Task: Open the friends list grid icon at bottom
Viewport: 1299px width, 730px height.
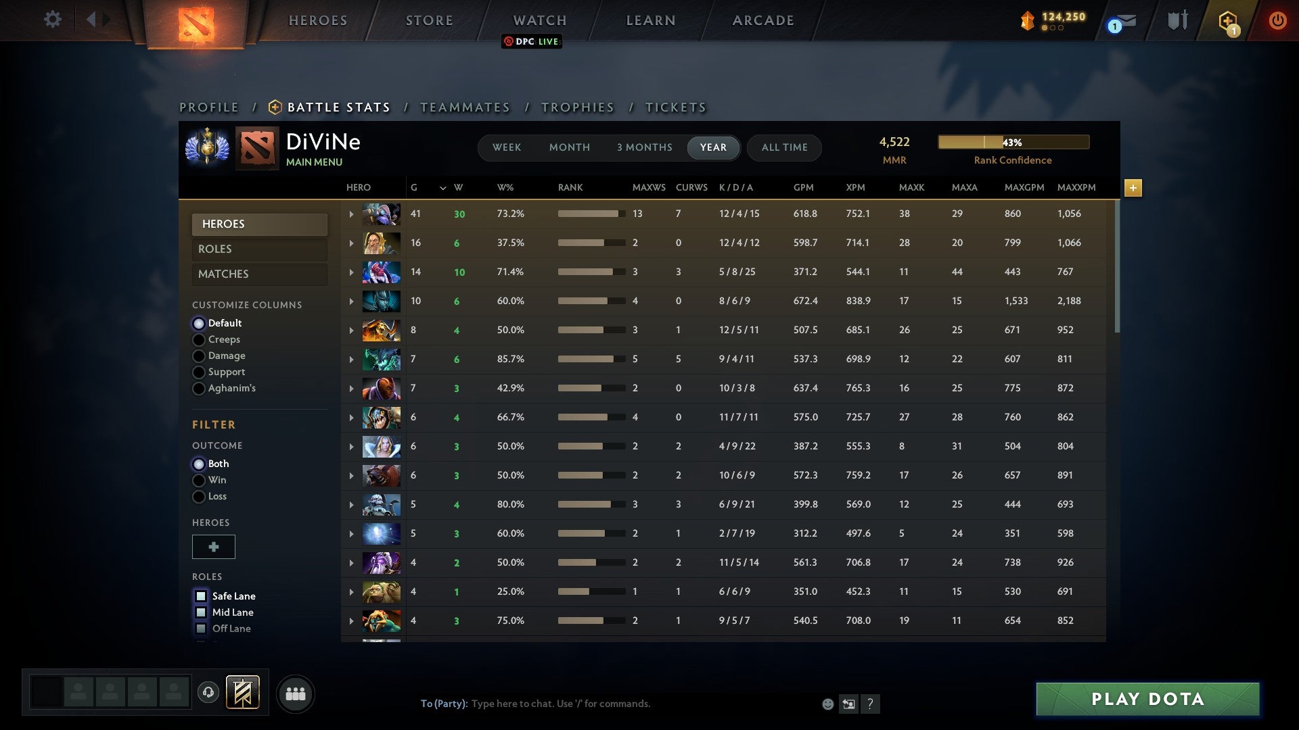Action: point(295,693)
